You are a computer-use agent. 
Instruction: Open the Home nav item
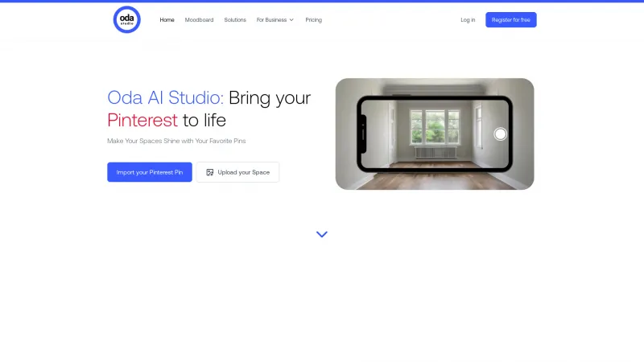tap(167, 19)
